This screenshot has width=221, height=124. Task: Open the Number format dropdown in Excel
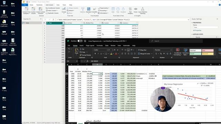(x=171, y=50)
